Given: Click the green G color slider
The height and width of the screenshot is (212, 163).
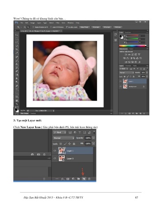Looking at the screenshot, I should click(x=132, y=39).
